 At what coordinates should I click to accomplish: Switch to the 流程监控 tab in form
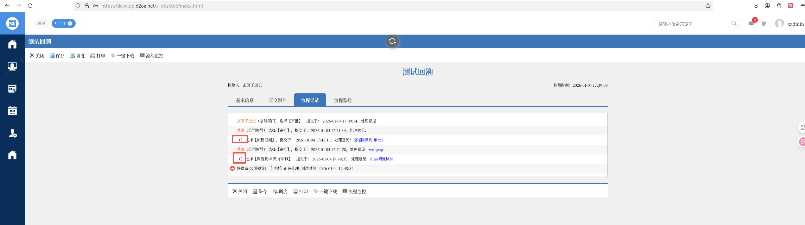[343, 100]
